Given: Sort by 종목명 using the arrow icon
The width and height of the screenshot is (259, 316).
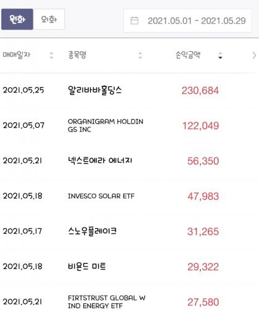Looking at the screenshot, I should [x=140, y=56].
